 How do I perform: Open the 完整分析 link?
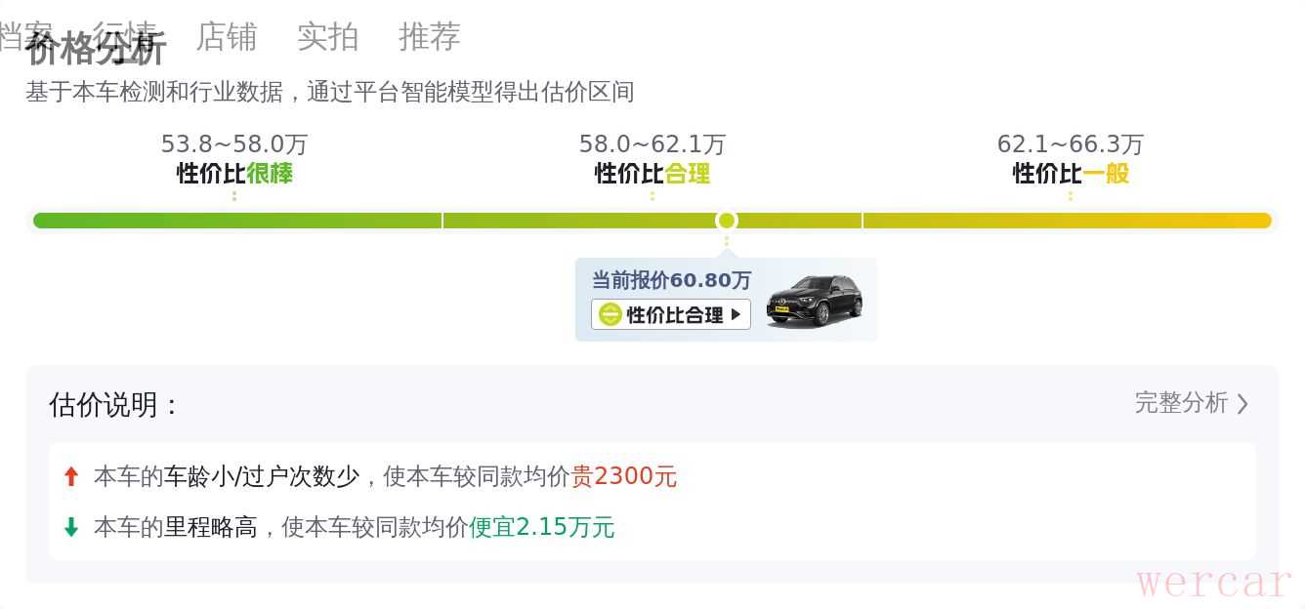1181,403
